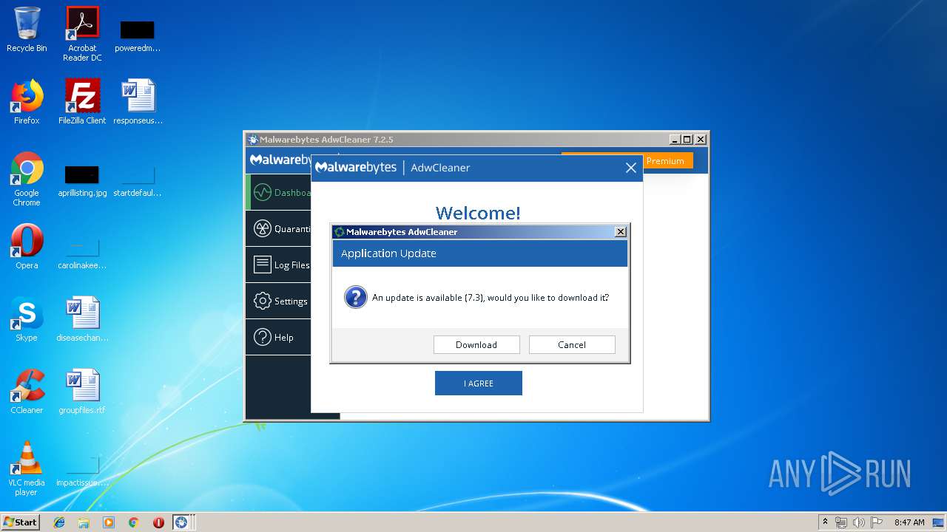947x532 pixels.
Task: Open Opera desktop shortcut
Action: click(27, 247)
